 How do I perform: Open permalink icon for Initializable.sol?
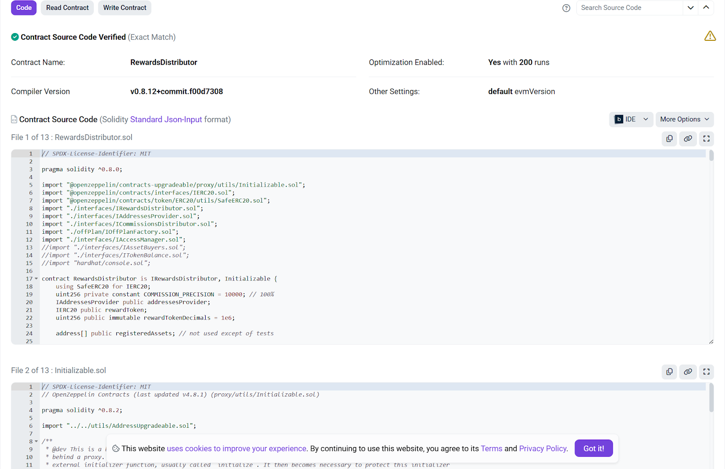click(x=688, y=372)
